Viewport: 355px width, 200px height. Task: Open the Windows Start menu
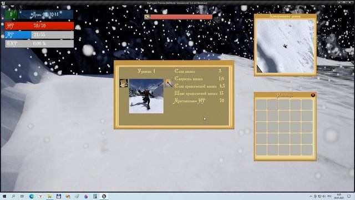point(4,196)
